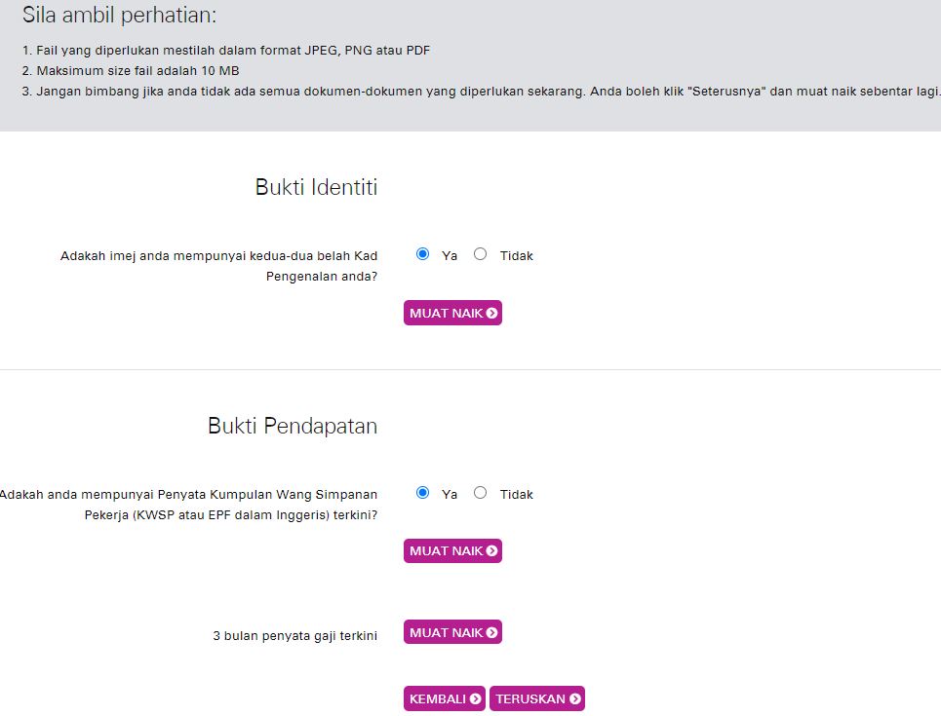Viewport: 941px width, 716px height.
Task: Click the arrow icon on the KWSP MUAT NAIK button
Action: click(x=491, y=551)
